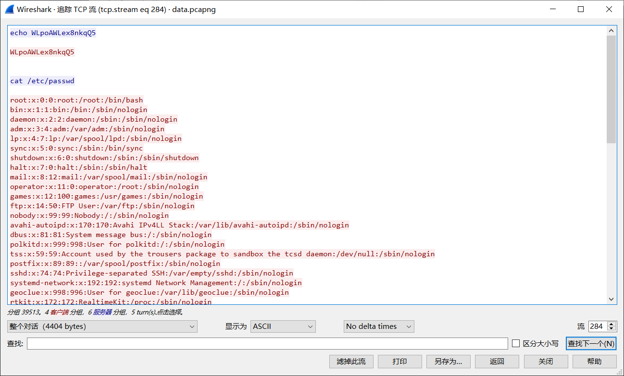Click the 打印 print button
Image resolution: width=624 pixels, height=376 pixels.
point(400,362)
